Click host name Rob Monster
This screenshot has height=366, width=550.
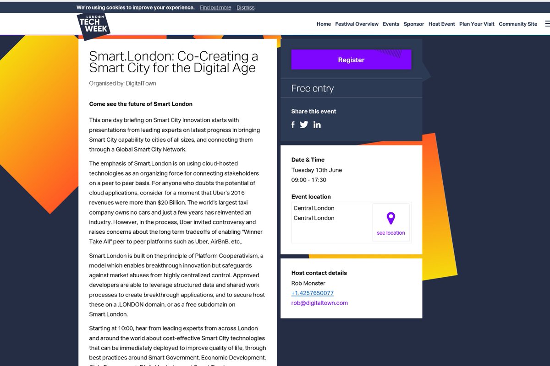coord(308,283)
